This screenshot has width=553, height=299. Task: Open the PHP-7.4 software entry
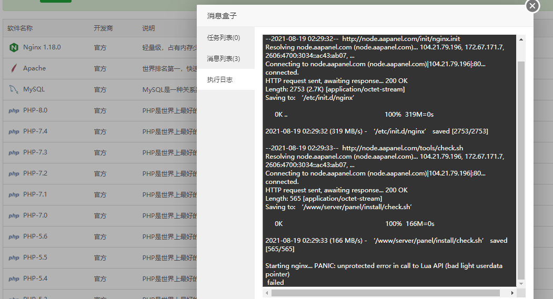pos(35,131)
